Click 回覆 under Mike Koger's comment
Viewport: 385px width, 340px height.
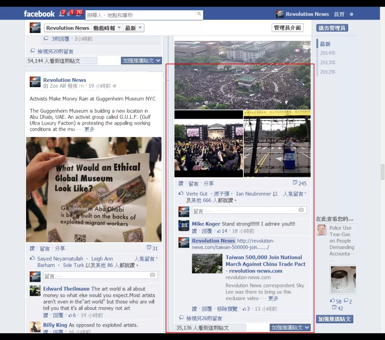coord(207,231)
